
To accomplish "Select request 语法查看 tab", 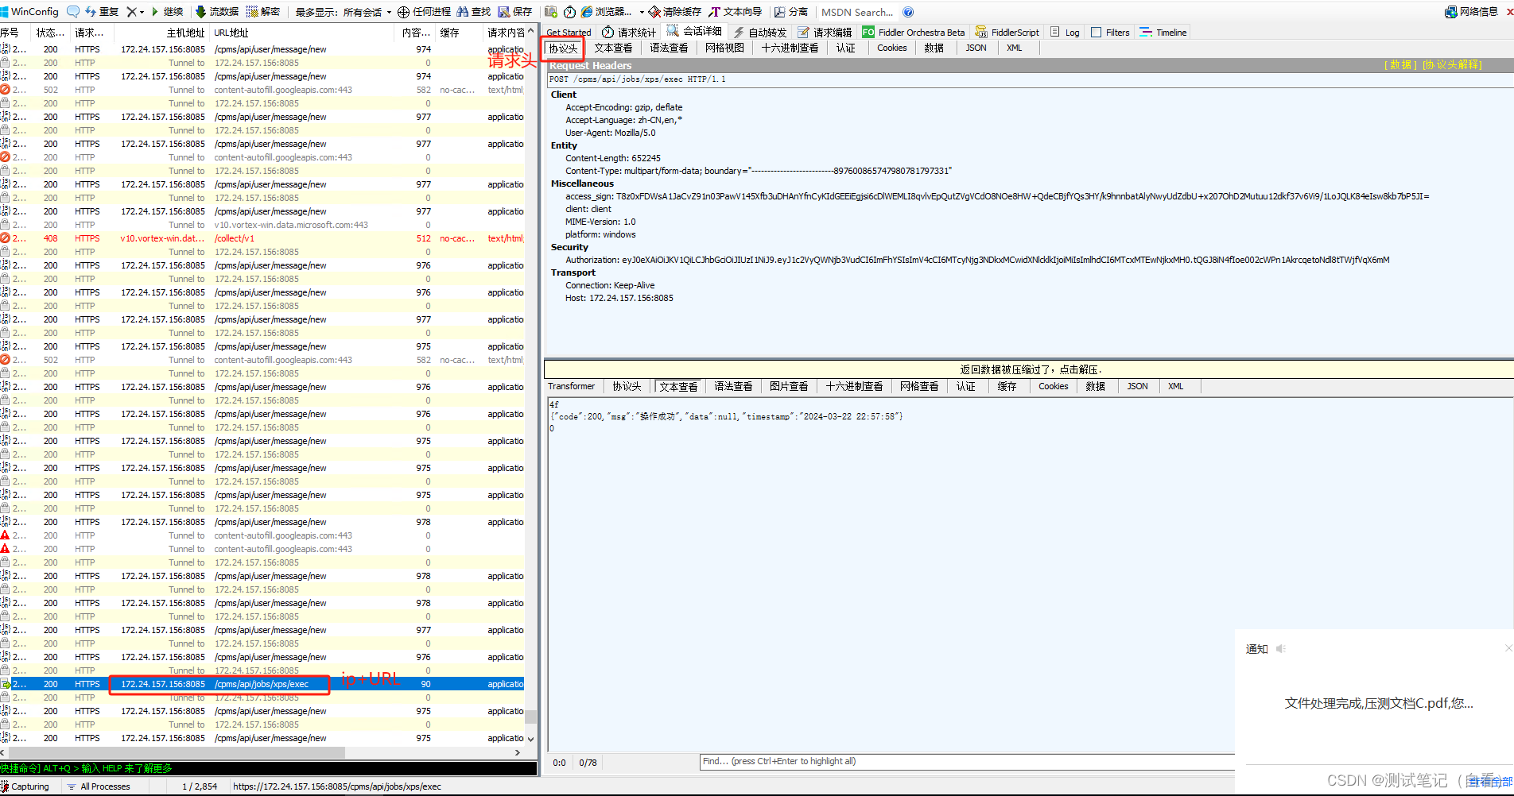I will click(669, 48).
